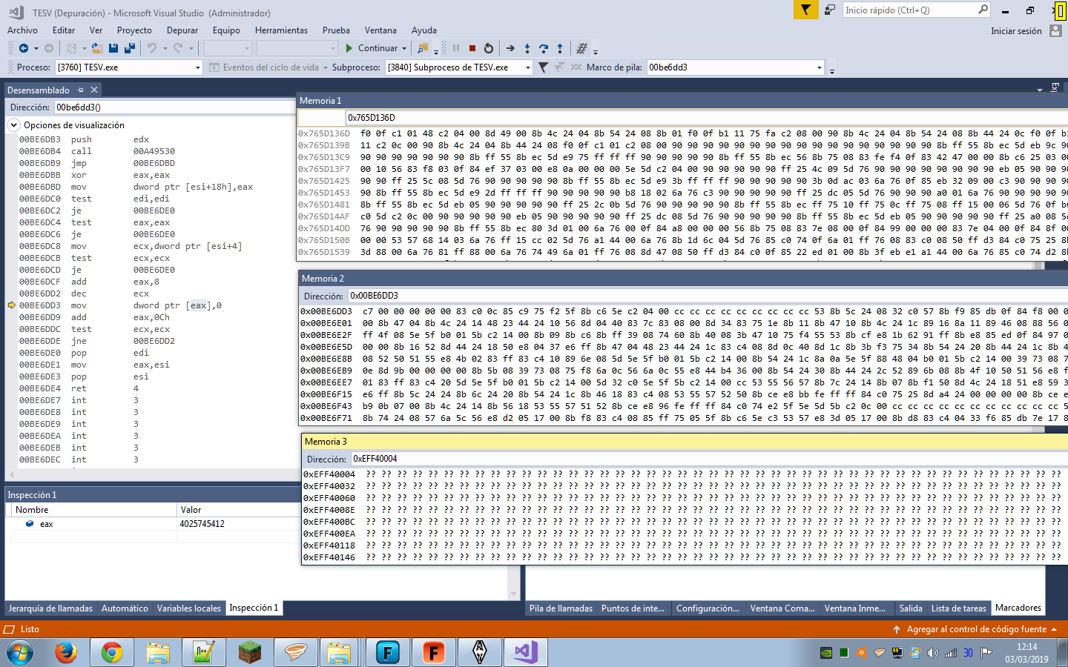The height and width of the screenshot is (667, 1068).
Task: Click the Save All icon
Action: 129,48
